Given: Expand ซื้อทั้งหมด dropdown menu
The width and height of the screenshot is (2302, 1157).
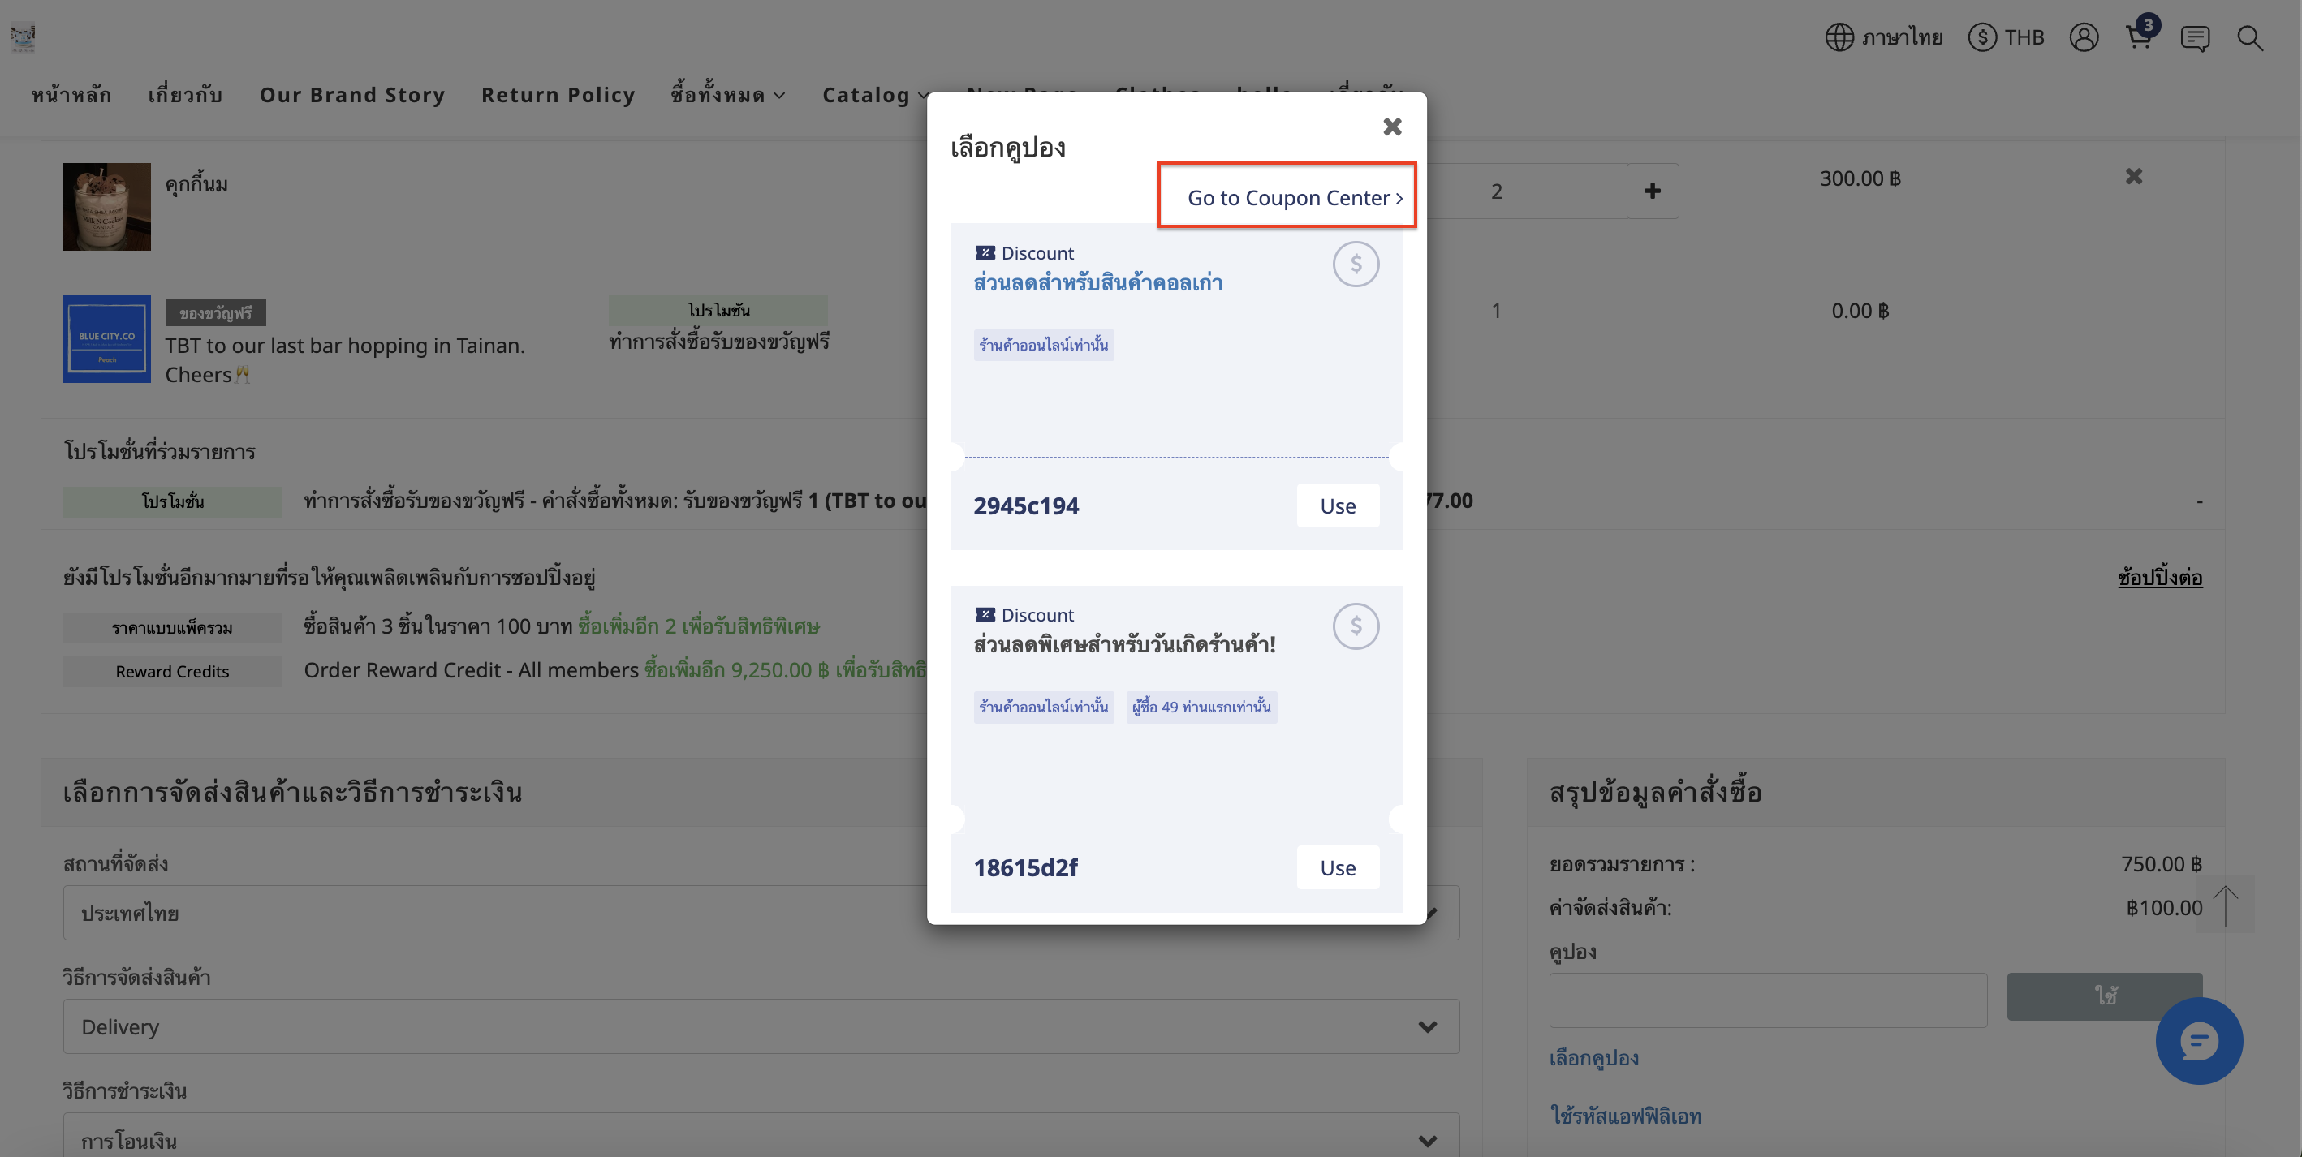Looking at the screenshot, I should 727,95.
